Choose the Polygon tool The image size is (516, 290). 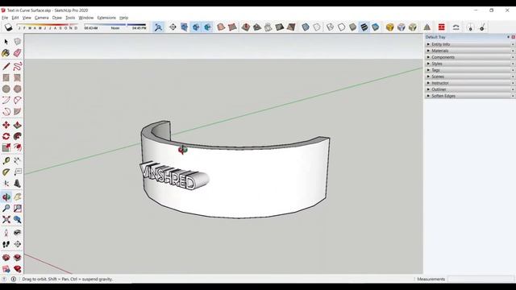pyautogui.click(x=18, y=89)
